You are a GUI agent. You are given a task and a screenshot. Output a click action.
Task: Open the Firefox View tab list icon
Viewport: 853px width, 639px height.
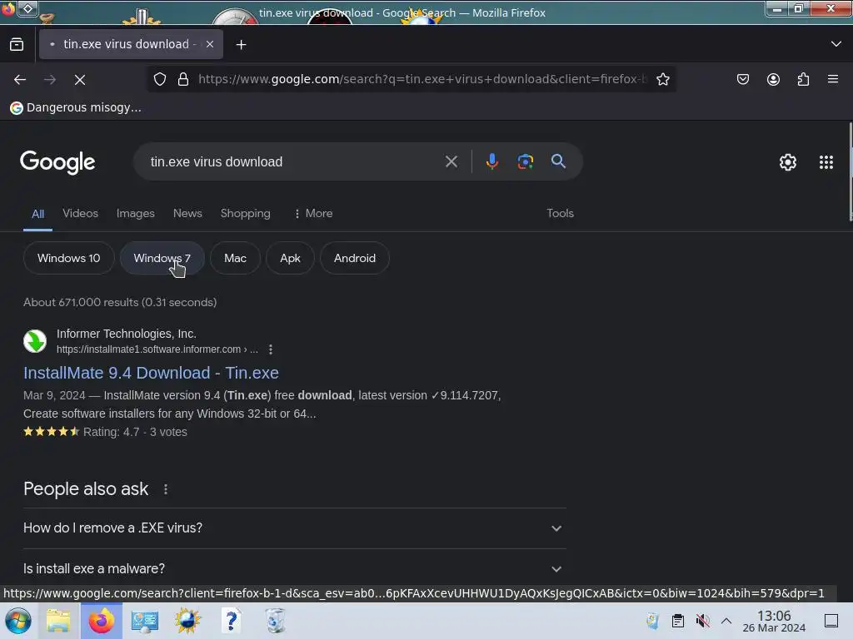pyautogui.click(x=17, y=45)
